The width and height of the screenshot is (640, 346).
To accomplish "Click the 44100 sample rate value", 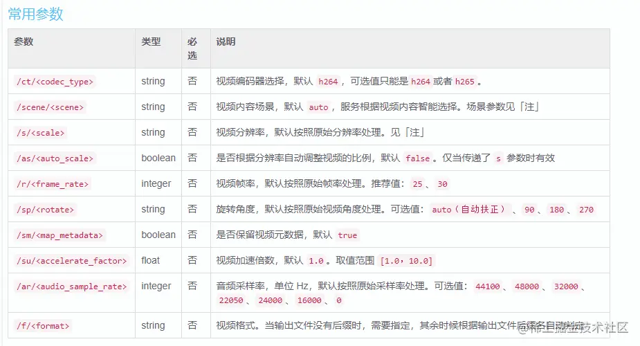I will pyautogui.click(x=487, y=286).
